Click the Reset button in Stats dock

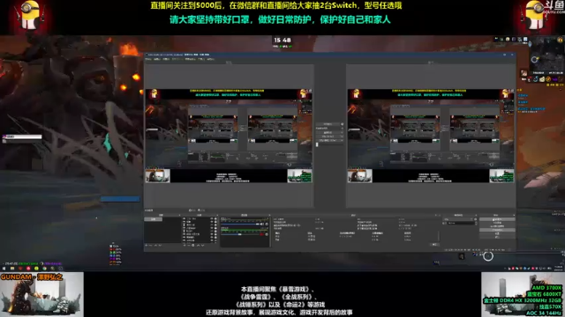coord(435,244)
